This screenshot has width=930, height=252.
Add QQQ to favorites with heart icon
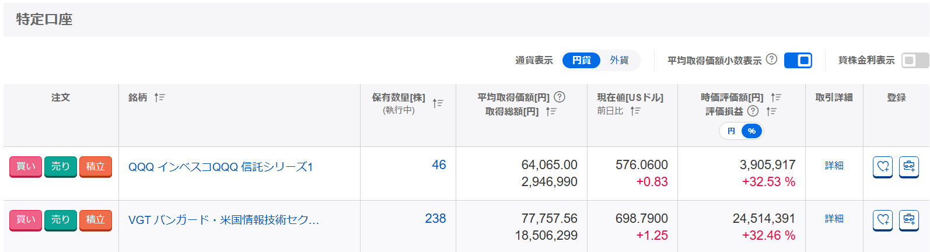click(x=883, y=167)
